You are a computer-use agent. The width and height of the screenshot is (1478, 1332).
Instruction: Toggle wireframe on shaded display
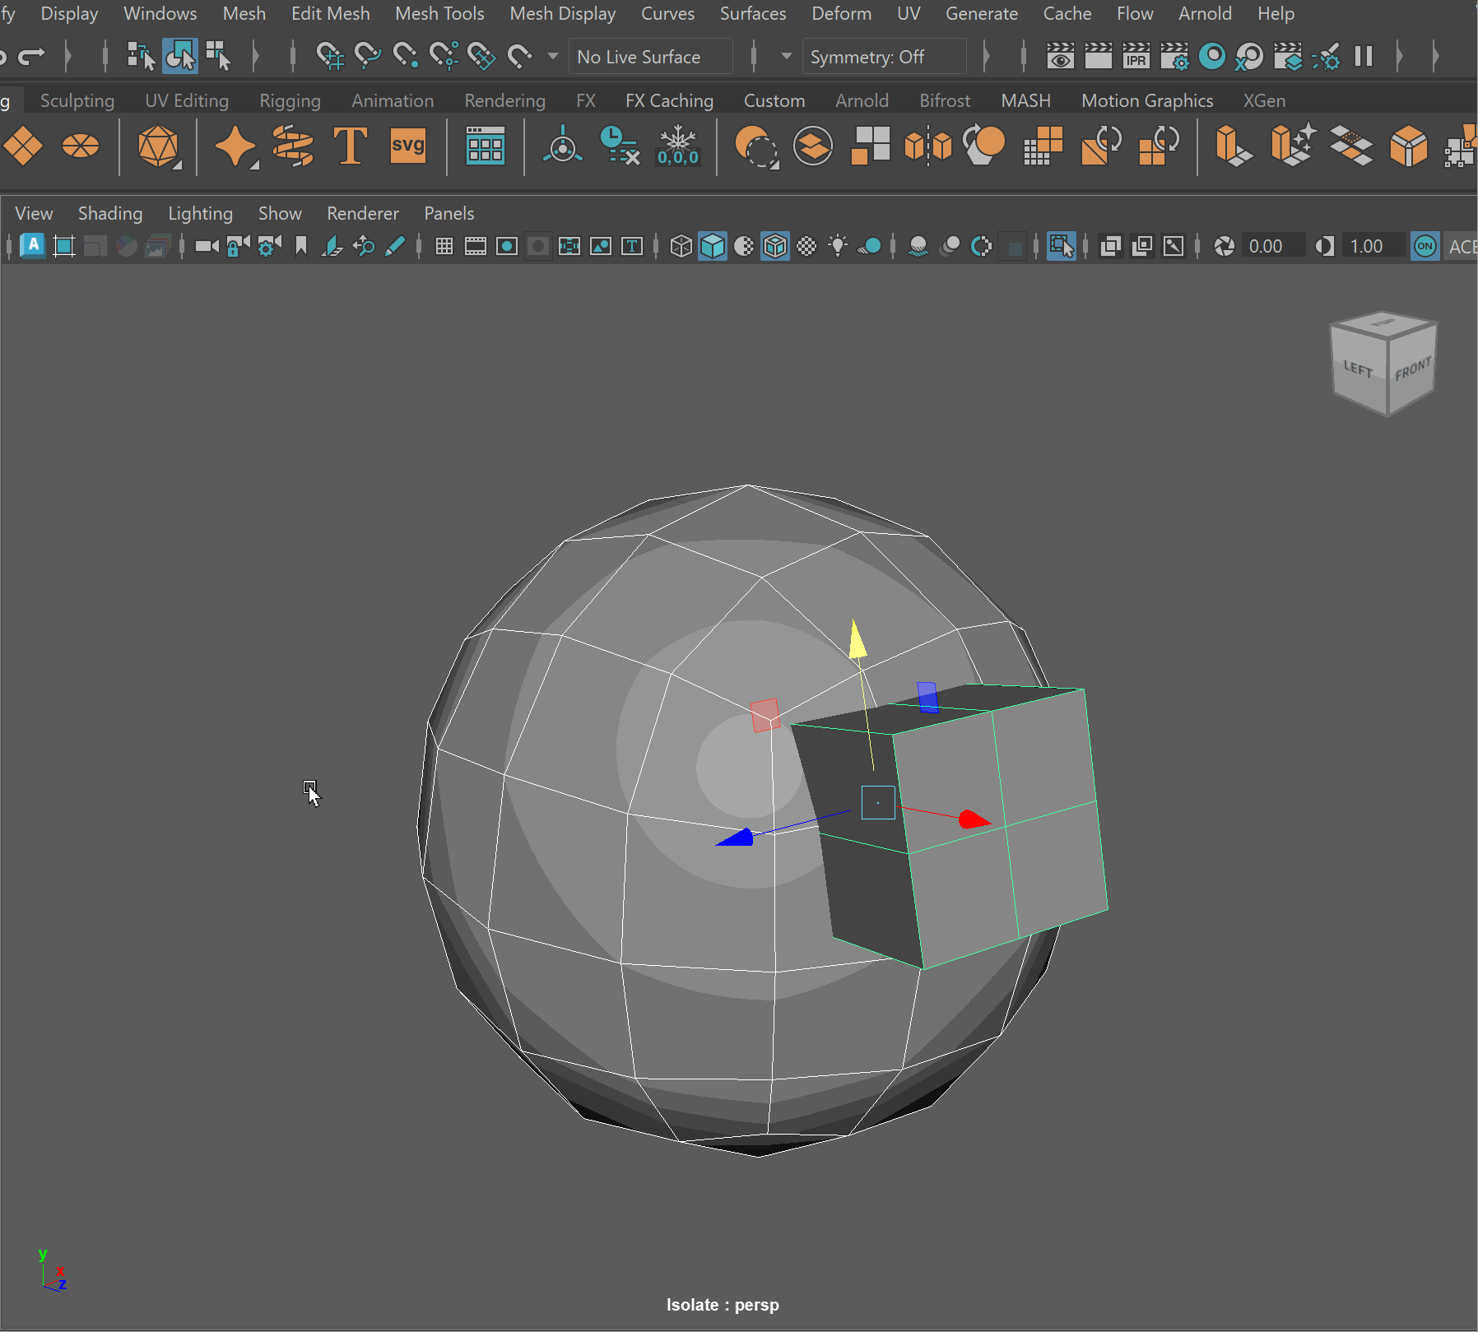pos(775,246)
